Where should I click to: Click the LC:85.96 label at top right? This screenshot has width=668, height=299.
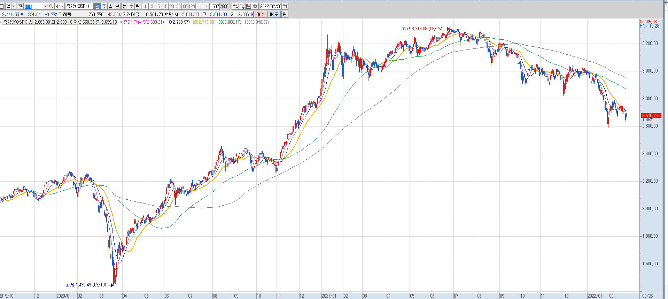click(x=648, y=22)
